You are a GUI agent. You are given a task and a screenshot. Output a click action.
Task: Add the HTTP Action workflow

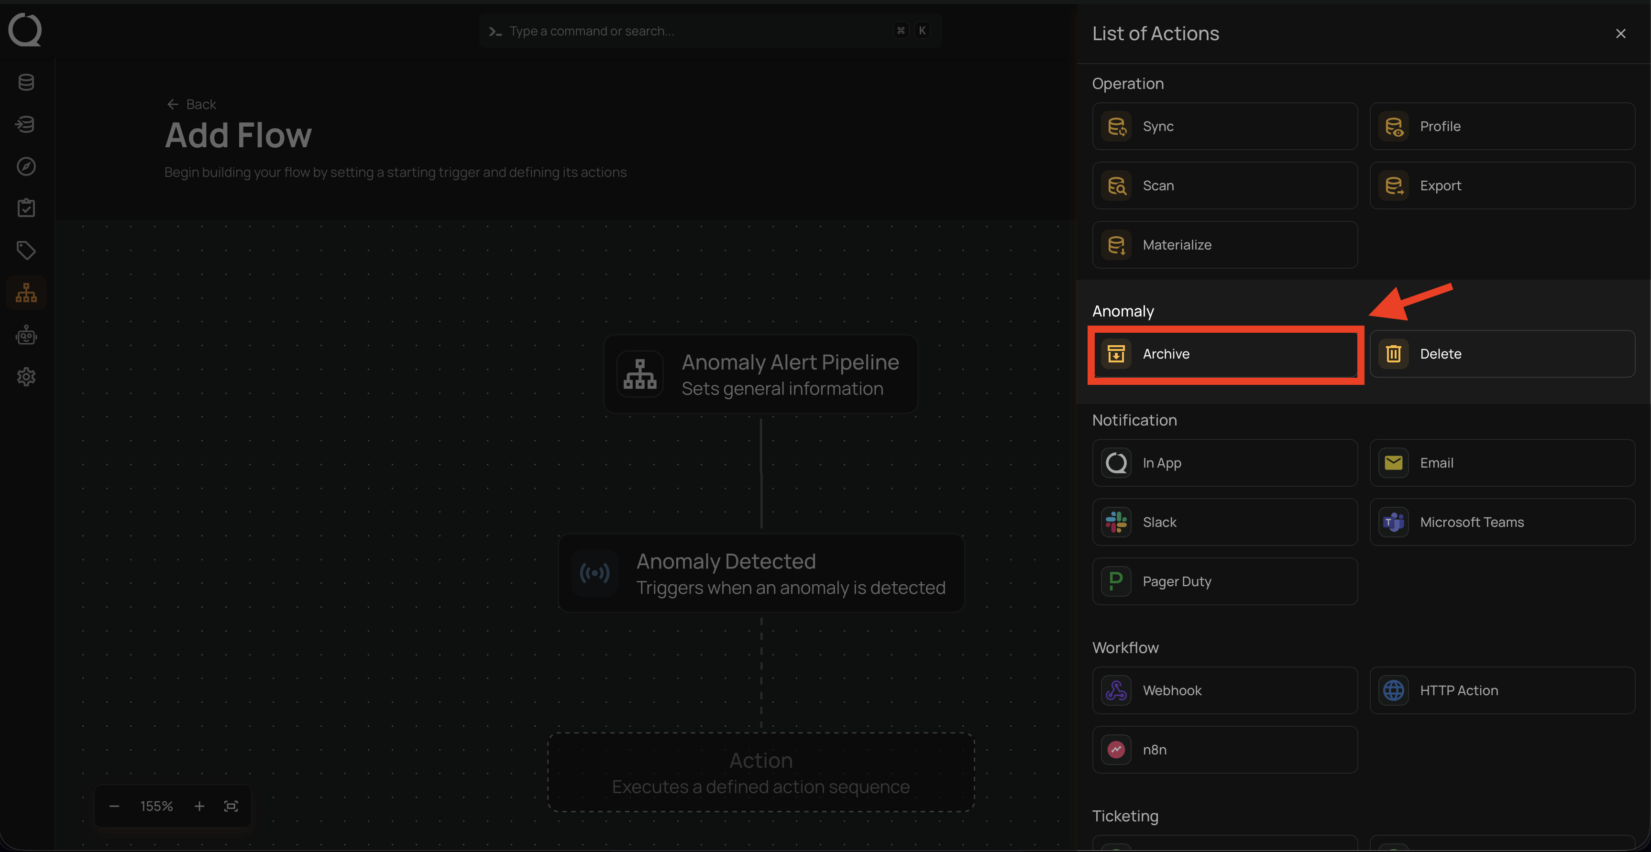(1502, 690)
